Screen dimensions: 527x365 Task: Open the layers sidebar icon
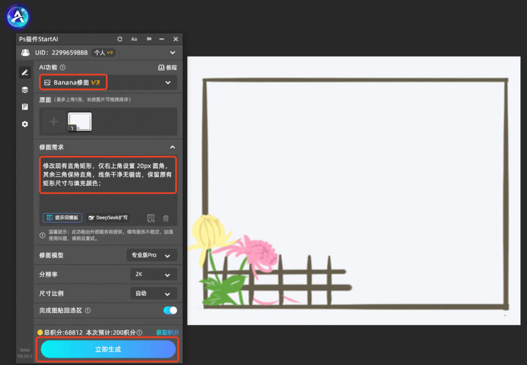tap(25, 90)
